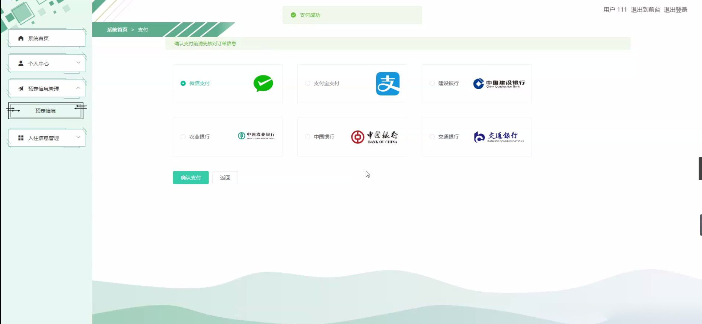The height and width of the screenshot is (324, 702).
Task: Click the grid icon beside 入住信息管理
Action: tap(21, 138)
